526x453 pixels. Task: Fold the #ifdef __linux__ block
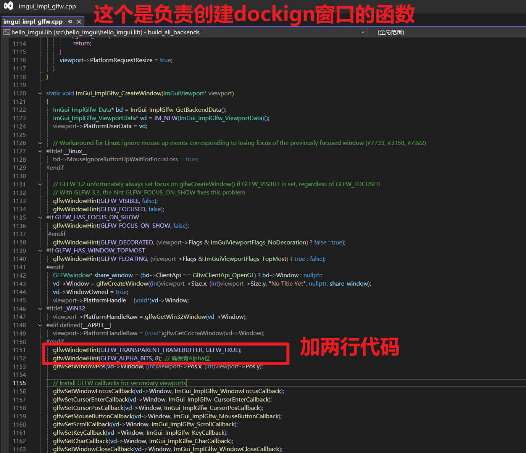point(40,151)
